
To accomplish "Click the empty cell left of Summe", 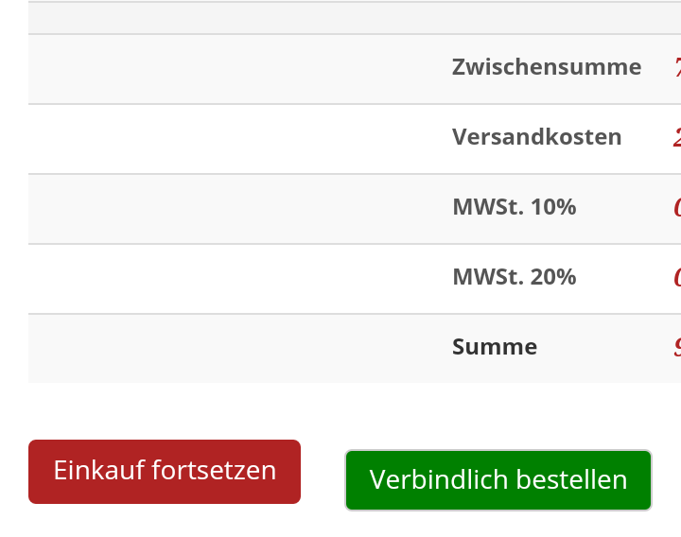I will pos(236,348).
